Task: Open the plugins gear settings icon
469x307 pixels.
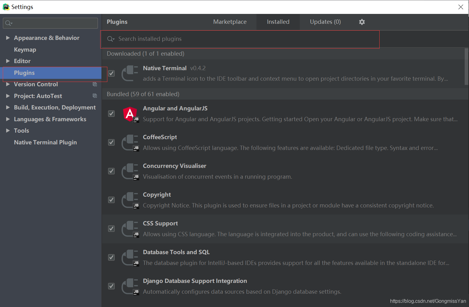Action: pos(362,22)
